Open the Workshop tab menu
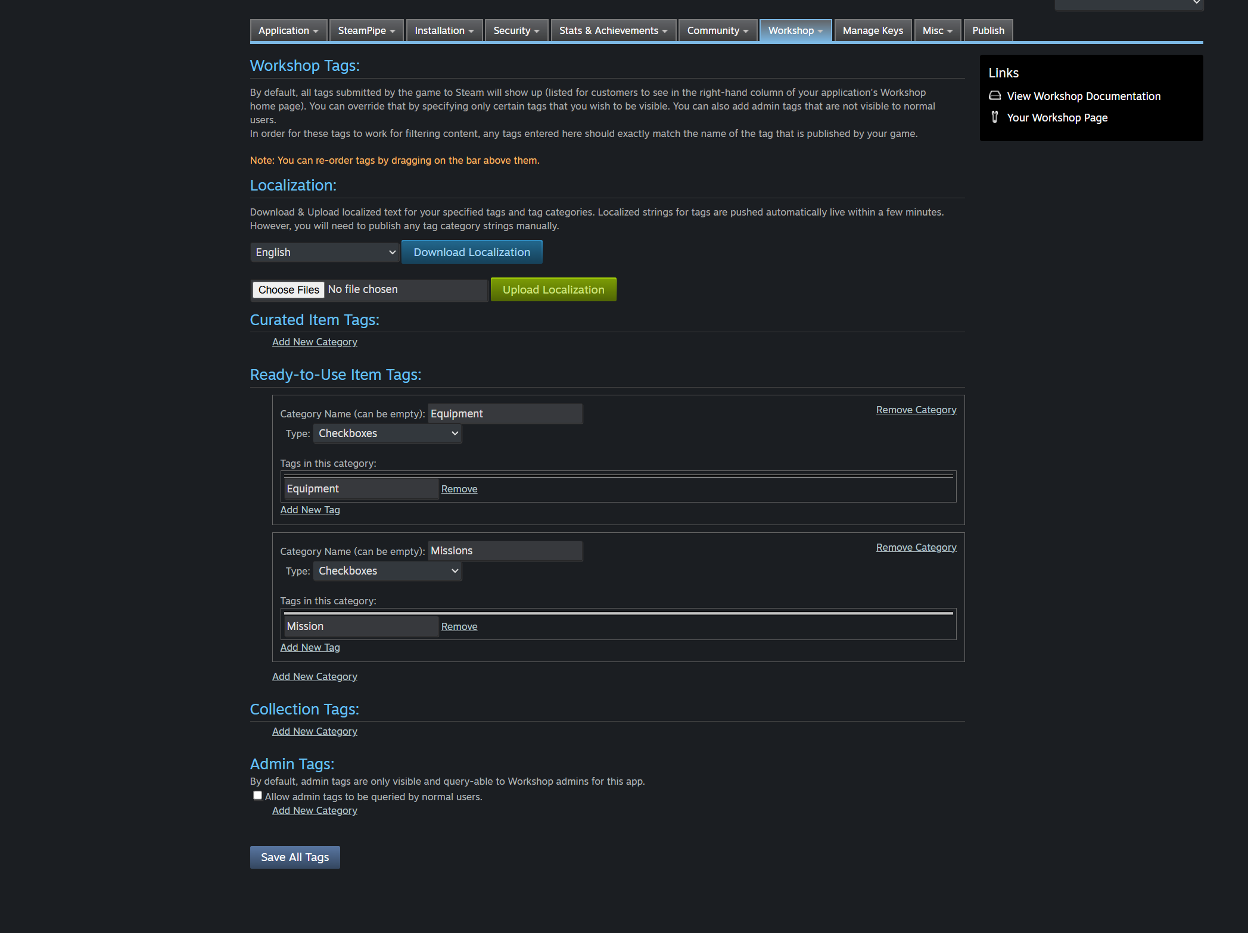Viewport: 1248px width, 933px height. (x=795, y=30)
